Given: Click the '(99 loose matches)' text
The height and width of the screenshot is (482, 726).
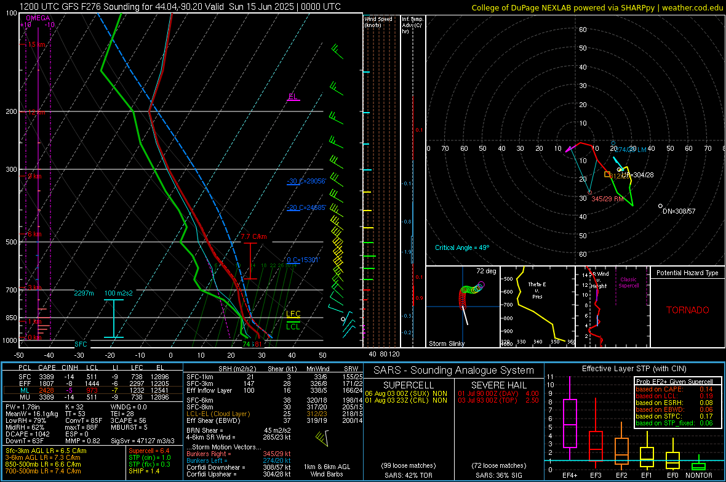Looking at the screenshot, I should [x=409, y=466].
